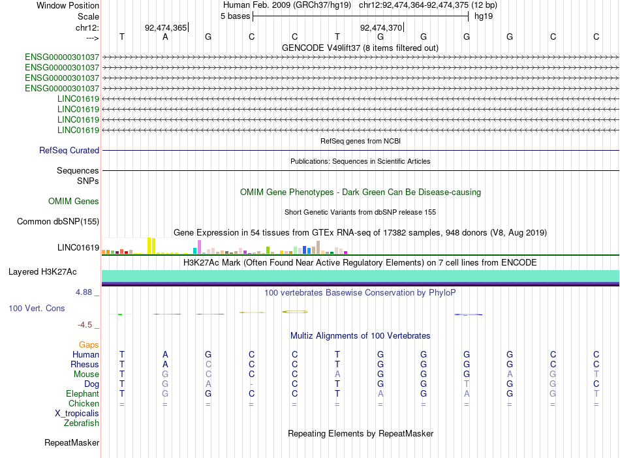Click the A base in the reference sequence row
Viewport: 620px width, 458px height.
(x=165, y=37)
